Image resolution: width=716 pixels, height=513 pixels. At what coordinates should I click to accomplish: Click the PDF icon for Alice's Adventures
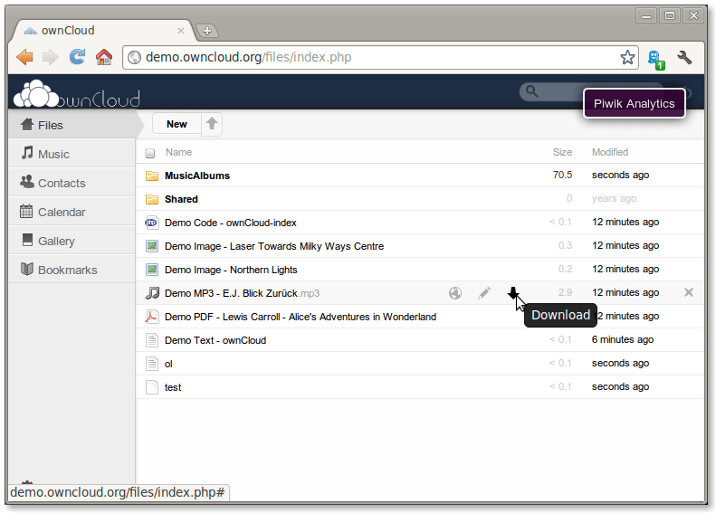(151, 317)
